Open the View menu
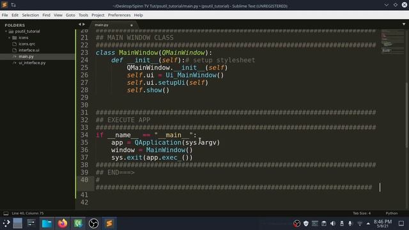409x230 pixels. click(58, 15)
